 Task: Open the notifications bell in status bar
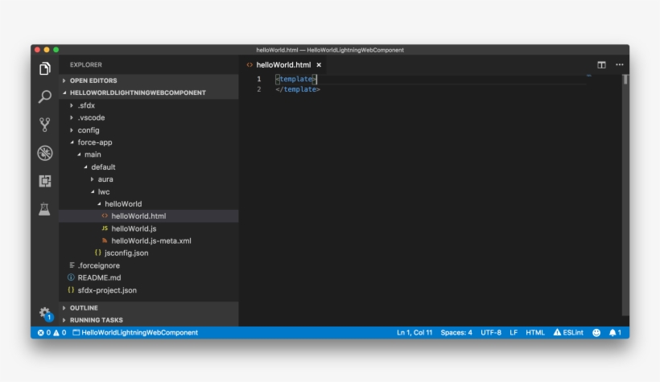point(615,332)
